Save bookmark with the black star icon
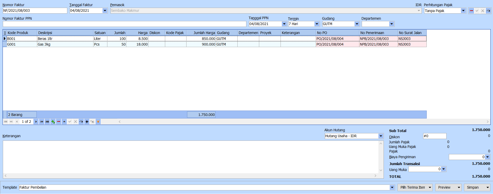Viewport: 493px width, 194px height. click(x=87, y=122)
